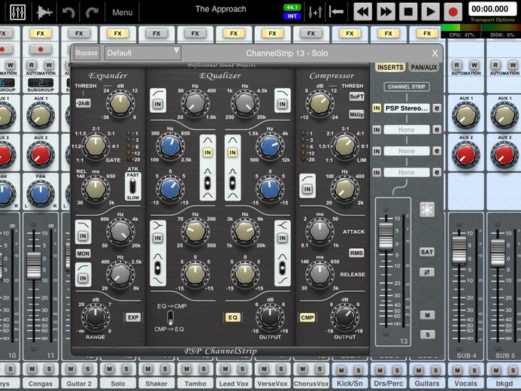Click the stop button

pos(408,12)
